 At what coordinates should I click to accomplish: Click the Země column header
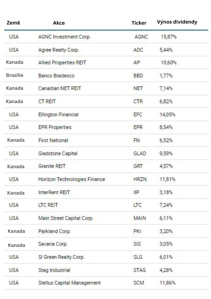(x=13, y=23)
